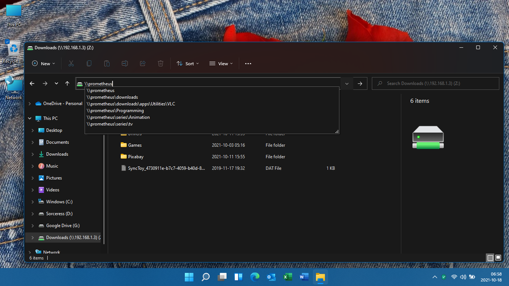Switch to large icons view in status bar
The image size is (509, 286).
pyautogui.click(x=498, y=258)
